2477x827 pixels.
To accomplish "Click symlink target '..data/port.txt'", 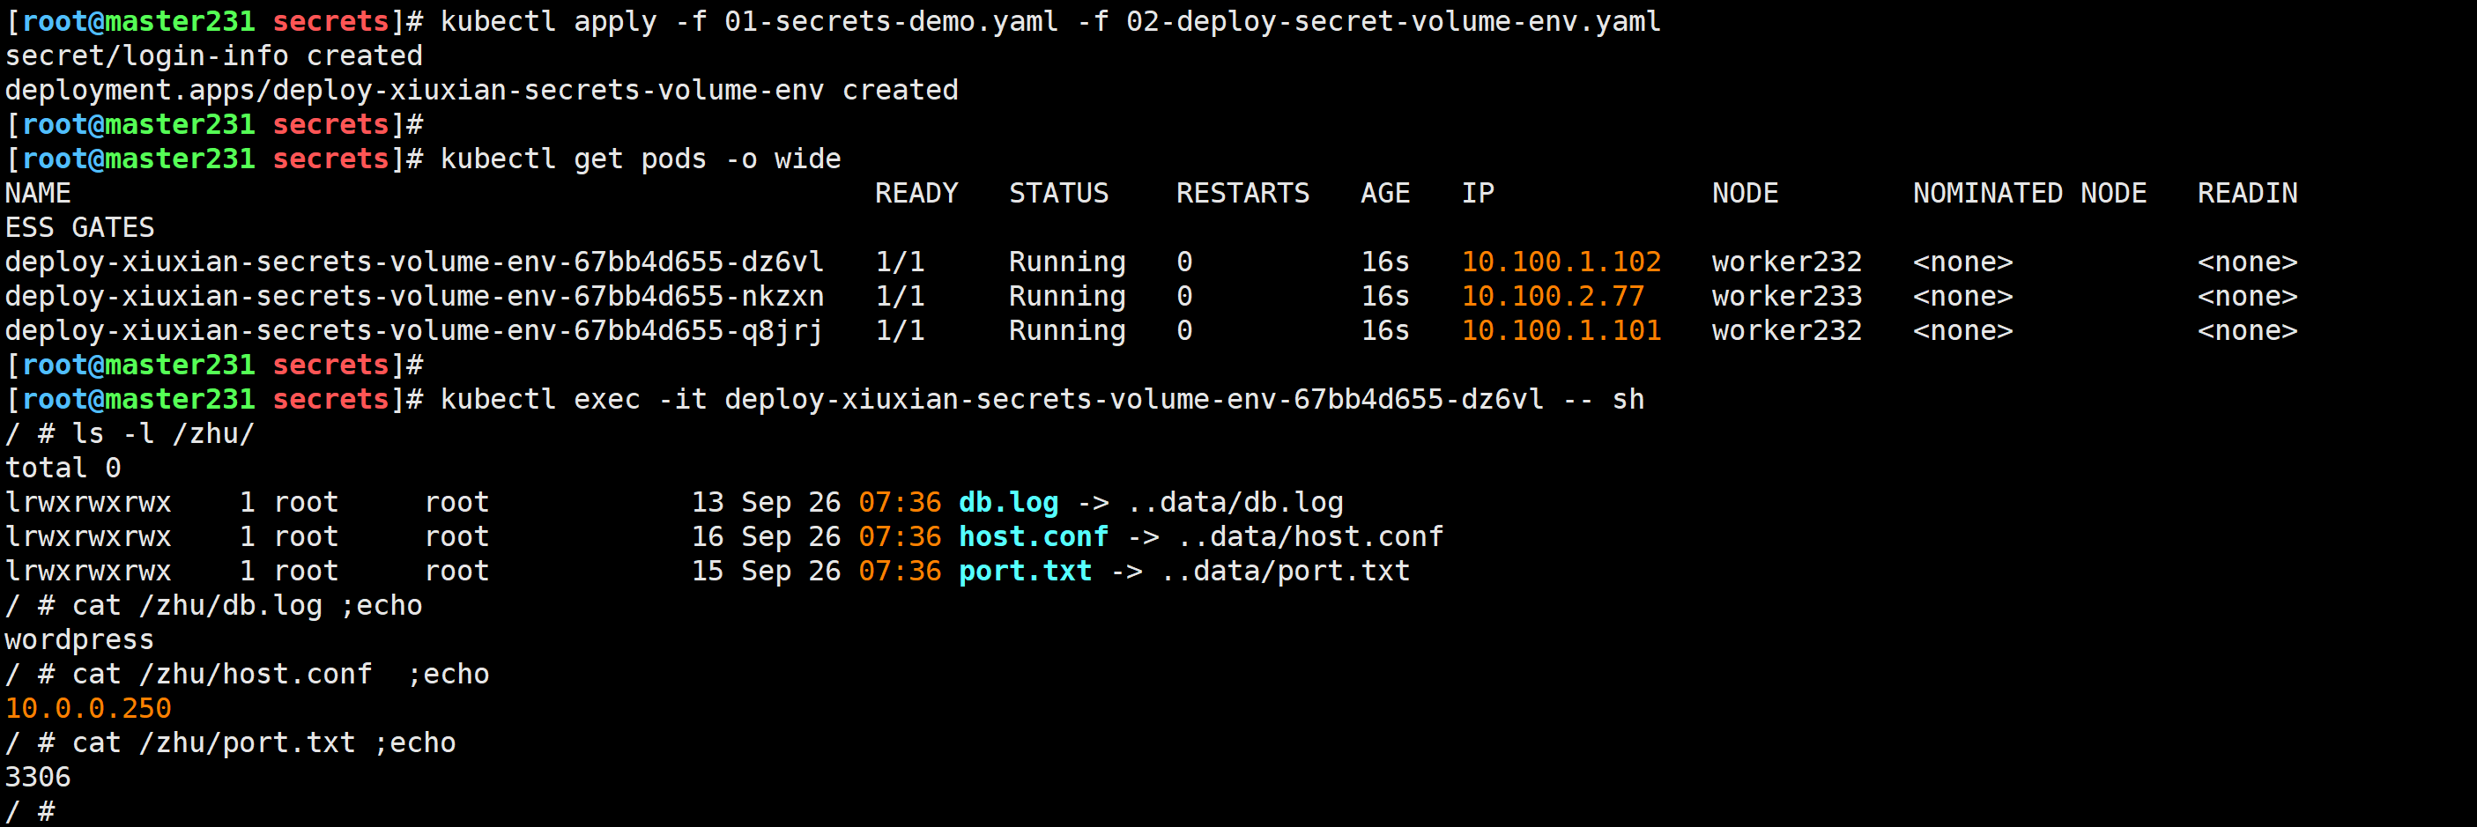I will pos(1285,572).
